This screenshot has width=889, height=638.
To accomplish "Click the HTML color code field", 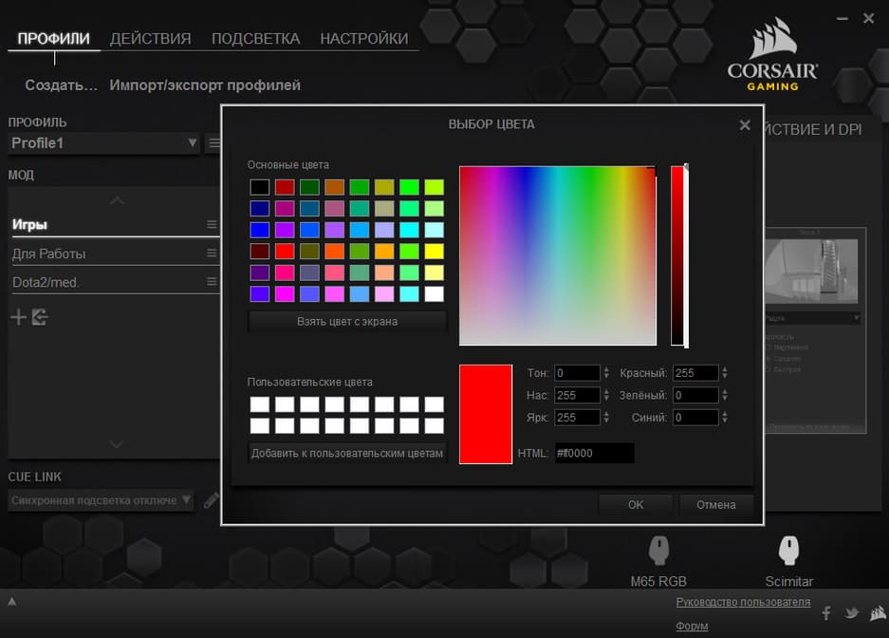I will coord(595,453).
